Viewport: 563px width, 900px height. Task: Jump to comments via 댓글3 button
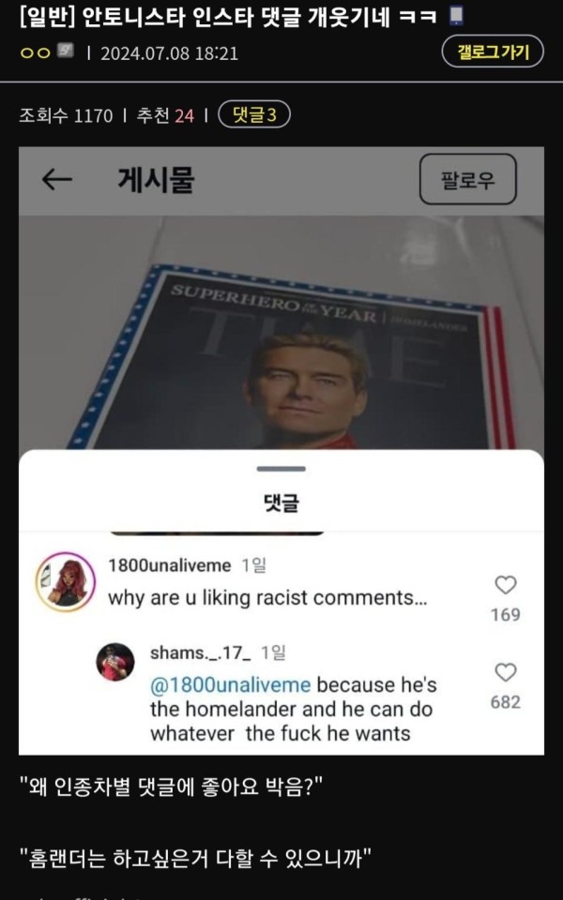[x=254, y=114]
